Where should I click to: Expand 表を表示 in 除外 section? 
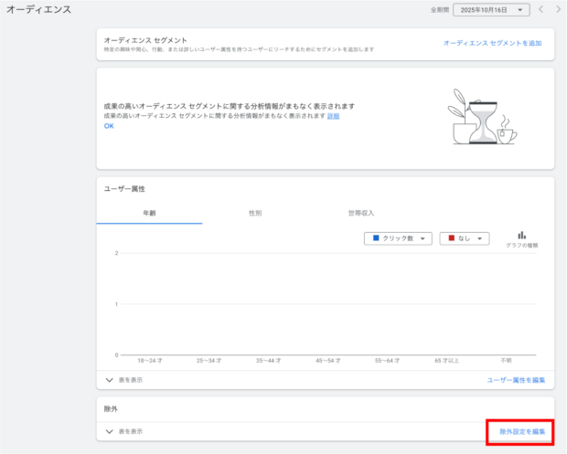124,431
